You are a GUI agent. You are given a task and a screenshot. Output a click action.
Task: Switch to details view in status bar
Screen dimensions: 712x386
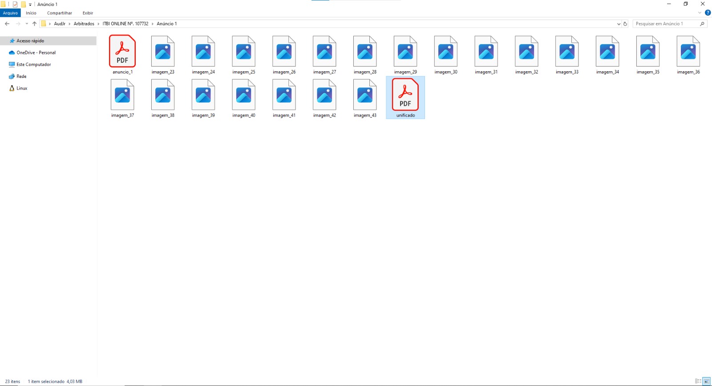point(698,381)
